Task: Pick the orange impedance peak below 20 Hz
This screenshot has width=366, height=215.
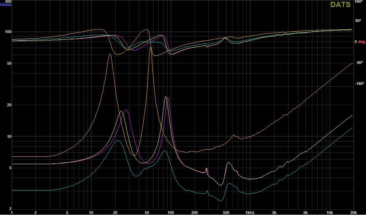Action: click(110, 54)
